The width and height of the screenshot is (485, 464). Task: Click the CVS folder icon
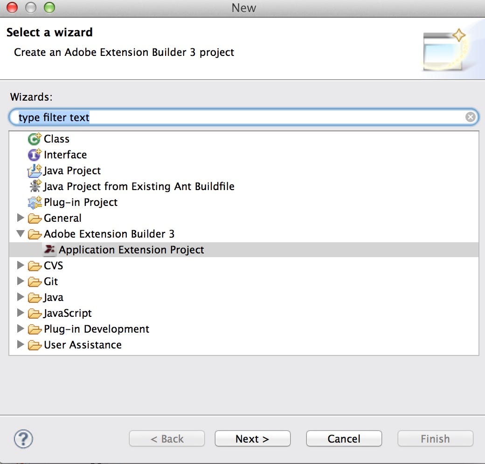pos(35,266)
